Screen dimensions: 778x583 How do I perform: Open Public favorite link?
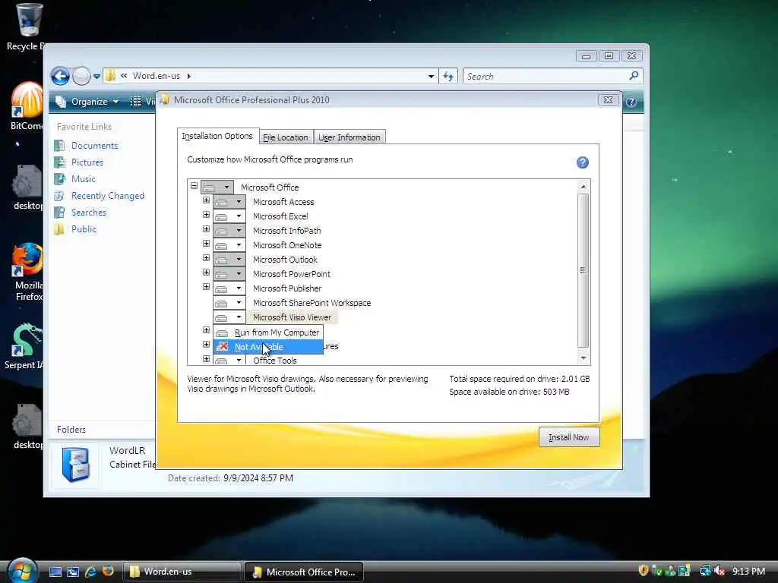click(84, 229)
